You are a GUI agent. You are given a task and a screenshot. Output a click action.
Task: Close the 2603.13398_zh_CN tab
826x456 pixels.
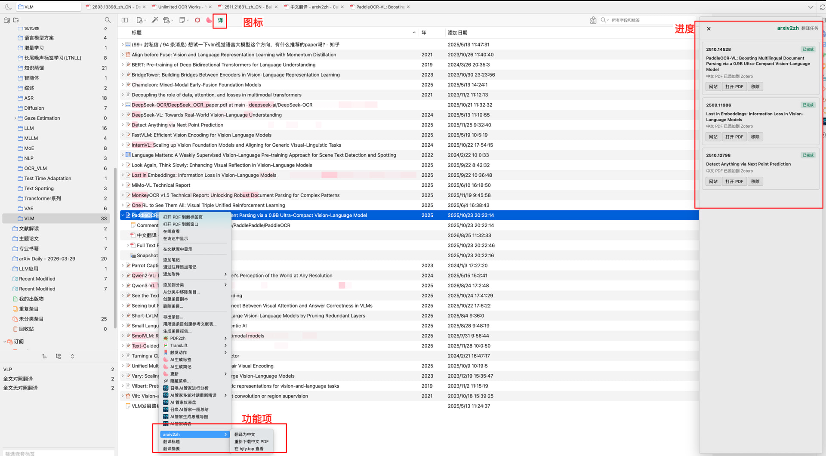(x=144, y=7)
